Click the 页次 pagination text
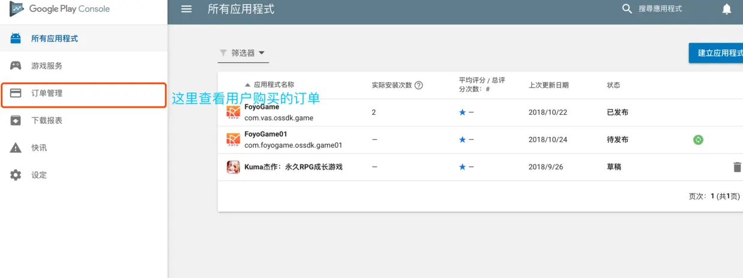 coord(714,196)
